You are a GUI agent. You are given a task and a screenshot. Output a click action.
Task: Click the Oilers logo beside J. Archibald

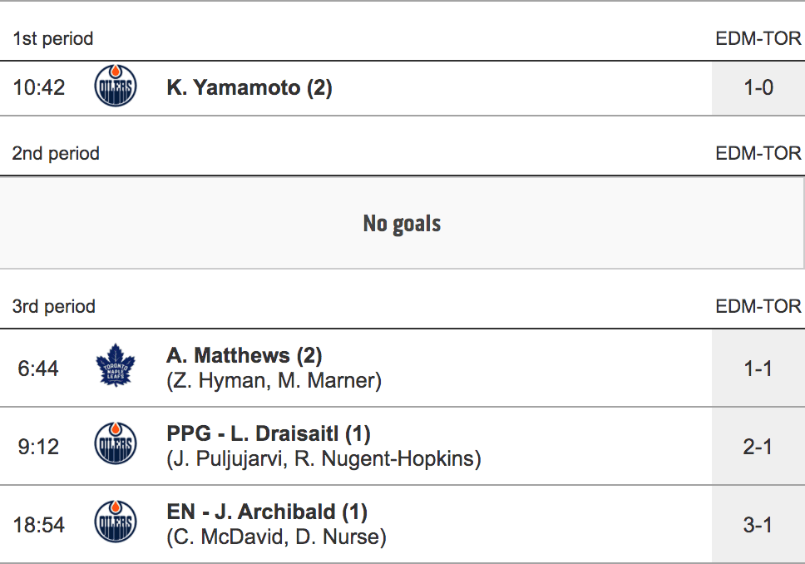click(116, 525)
